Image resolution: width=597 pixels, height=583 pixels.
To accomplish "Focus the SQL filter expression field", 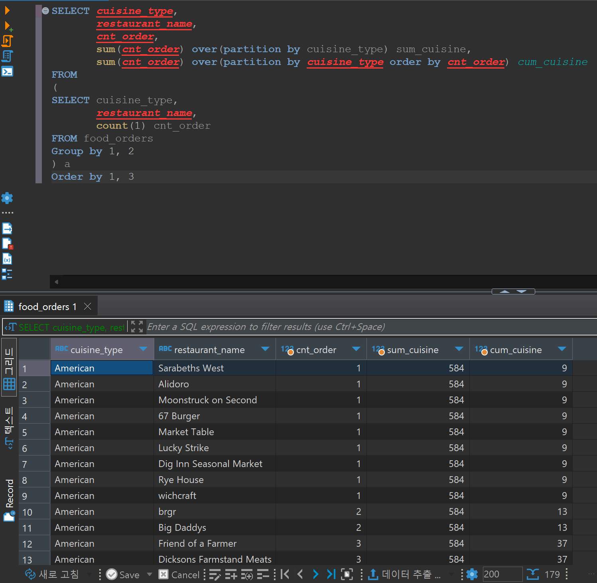I will [x=371, y=327].
